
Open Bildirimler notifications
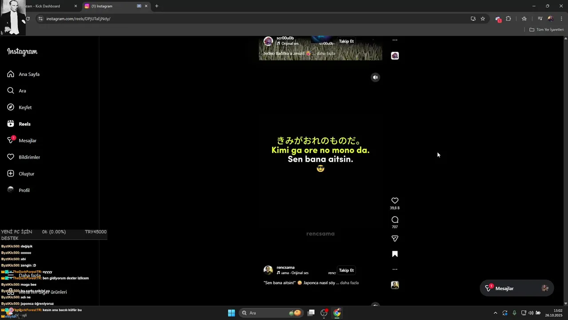[x=29, y=157]
